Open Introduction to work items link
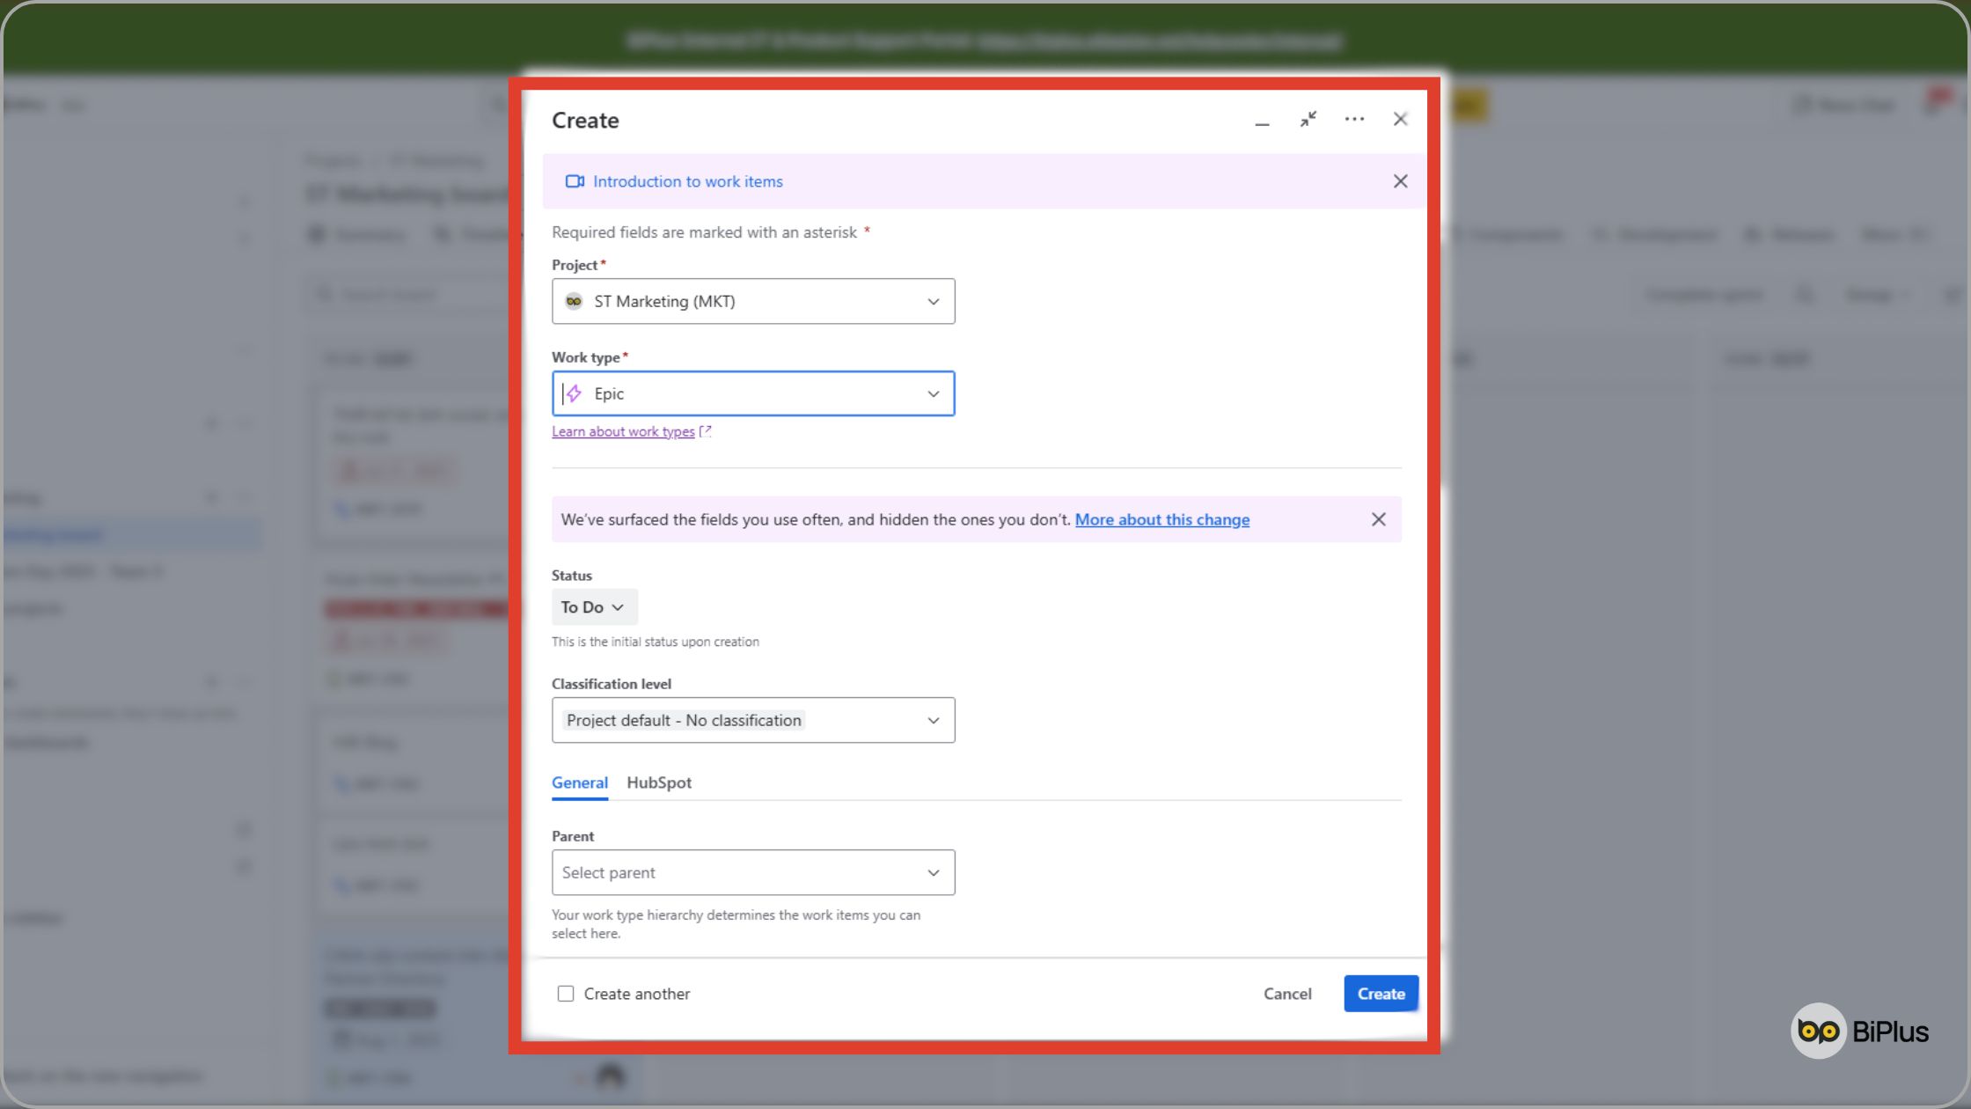The height and width of the screenshot is (1109, 1971). coord(688,181)
